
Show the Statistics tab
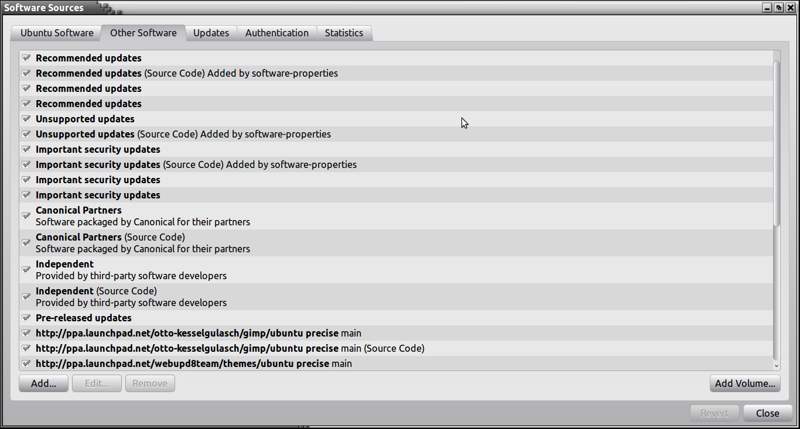[x=344, y=33]
